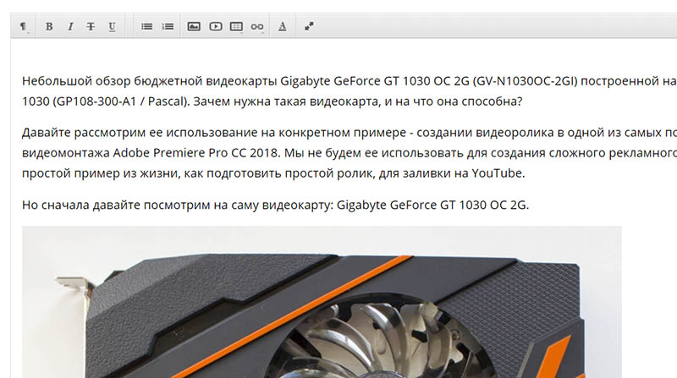The width and height of the screenshot is (677, 378).
Task: Expand the editor to fullscreen
Action: coord(309,27)
